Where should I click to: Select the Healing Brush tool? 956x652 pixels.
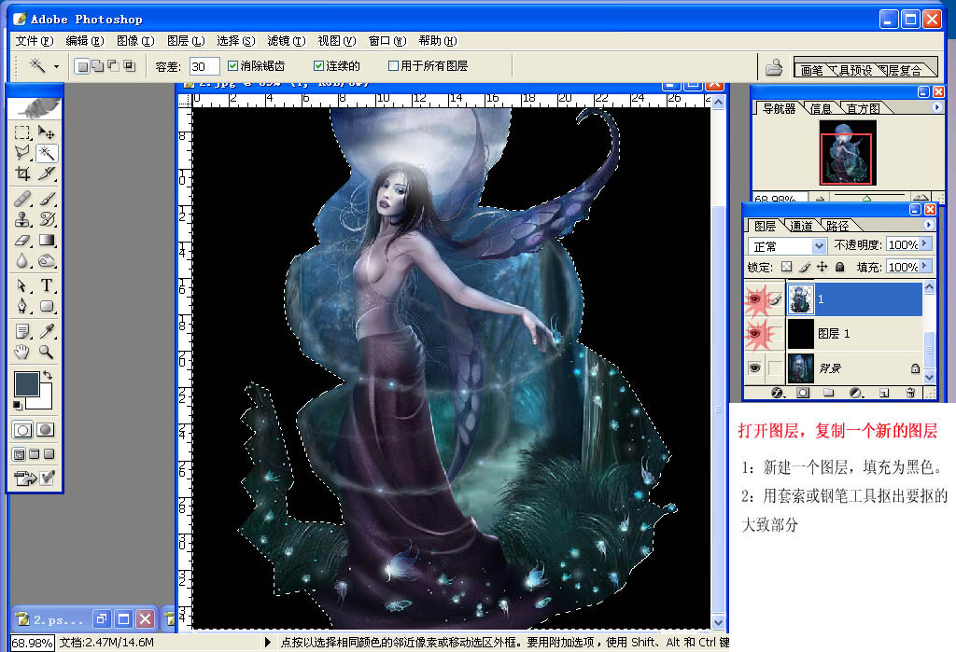(x=22, y=199)
